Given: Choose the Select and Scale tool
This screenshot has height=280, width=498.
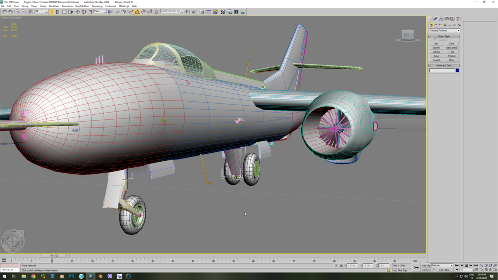Looking at the screenshot, I should [90, 12].
